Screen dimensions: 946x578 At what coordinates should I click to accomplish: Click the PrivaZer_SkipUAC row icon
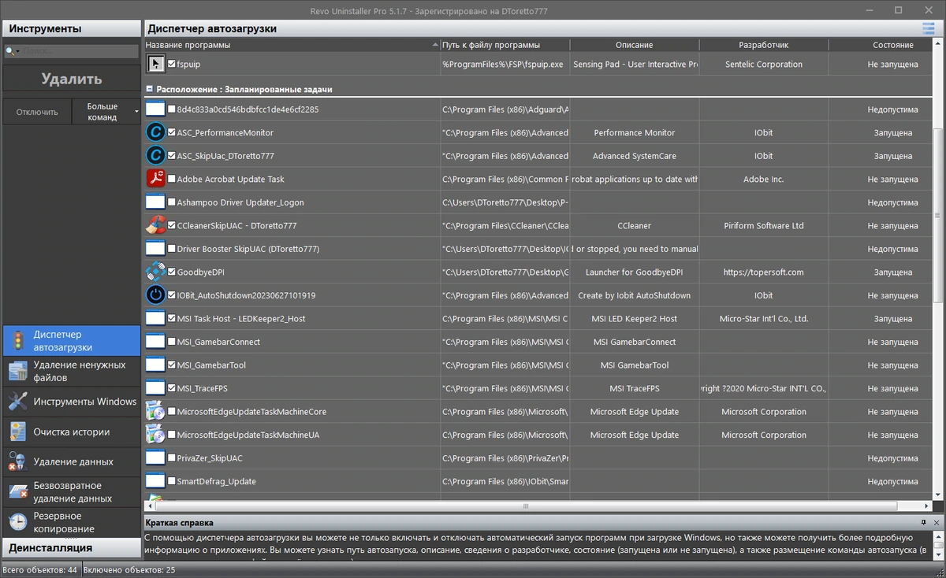click(155, 458)
